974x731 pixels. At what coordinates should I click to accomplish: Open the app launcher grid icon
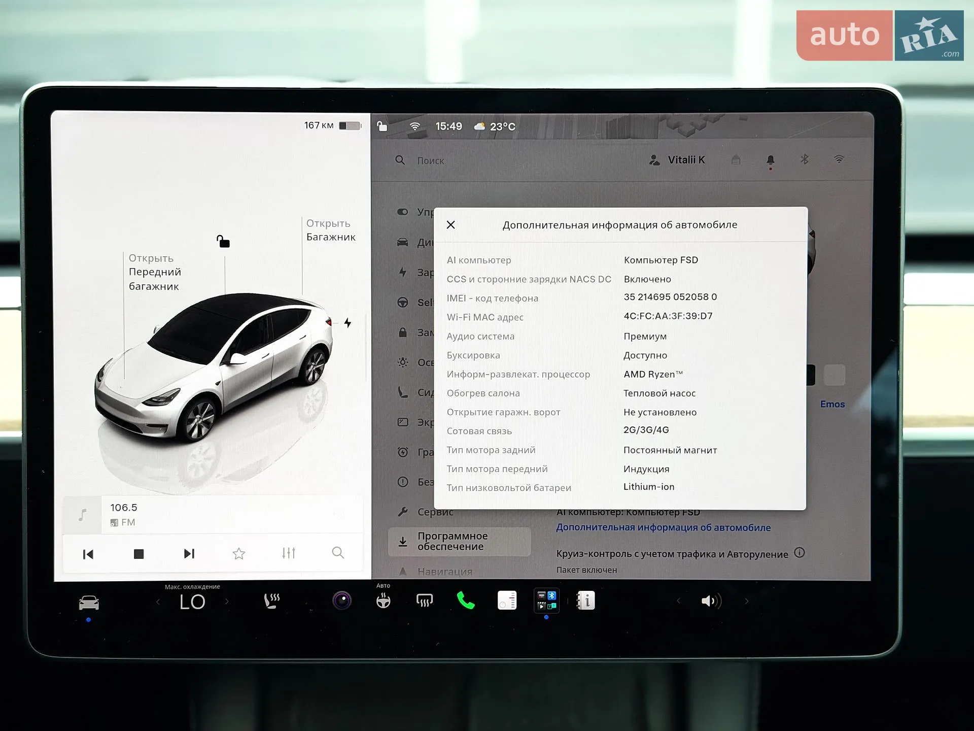546,600
